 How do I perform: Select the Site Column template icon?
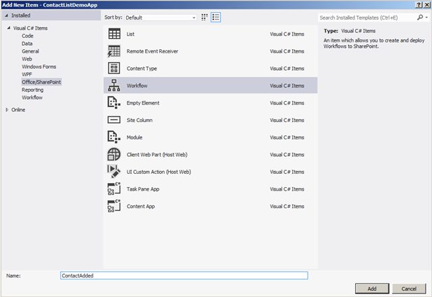[114, 120]
